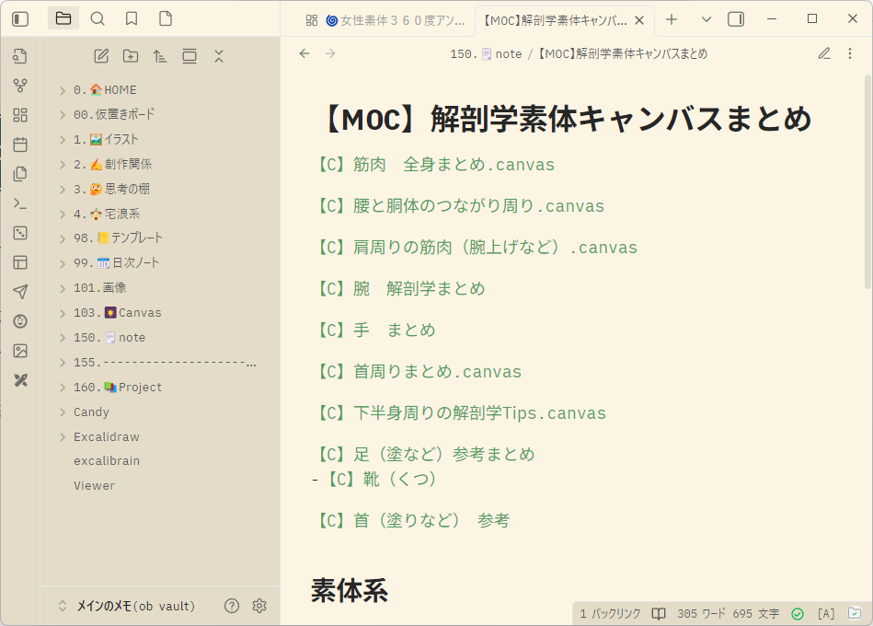Toggle the right sidebar panel

(x=736, y=18)
